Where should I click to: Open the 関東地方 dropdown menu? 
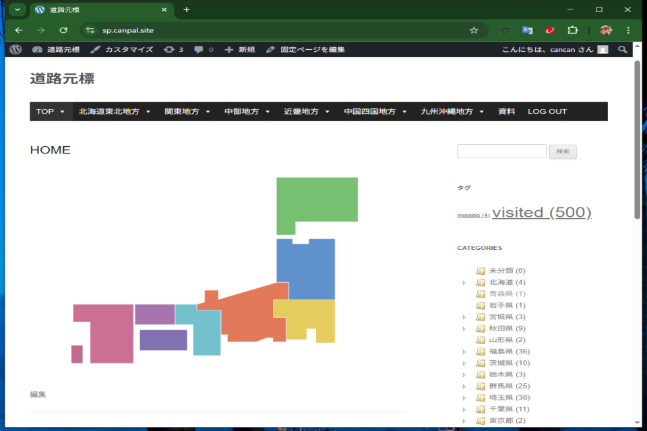(187, 112)
